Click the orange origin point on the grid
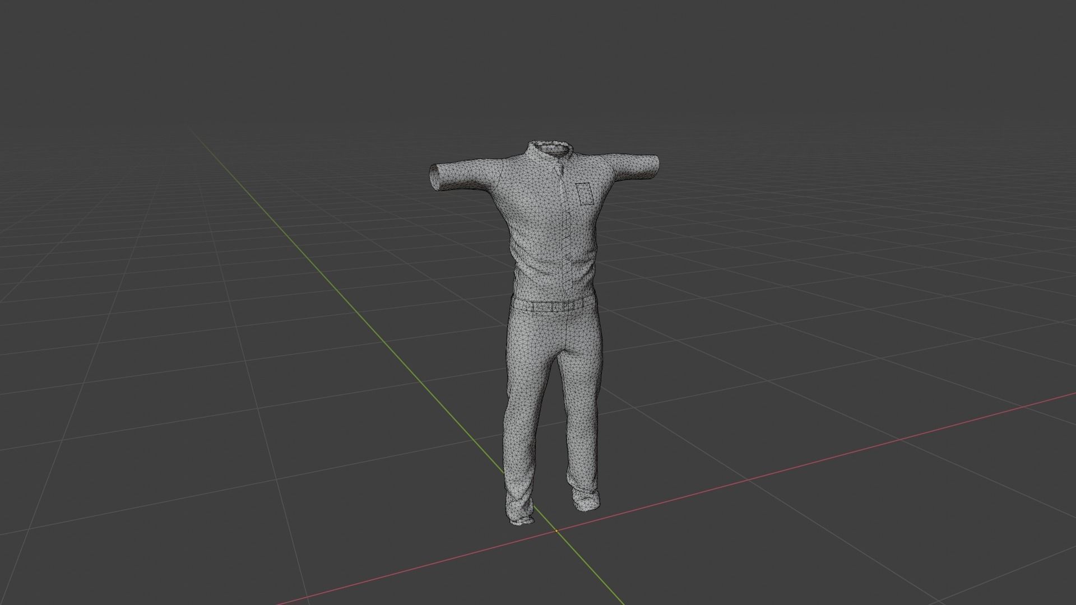The height and width of the screenshot is (605, 1076). point(556,530)
